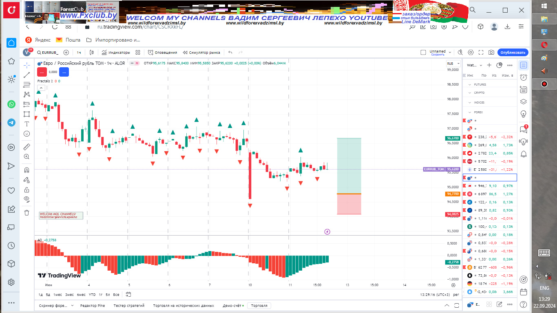Select the Fibonacci retracement tool
Screen dimensions: 557x313
tap(27, 85)
